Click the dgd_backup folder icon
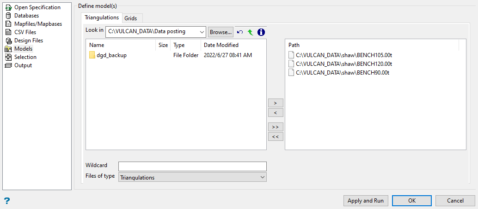This screenshot has width=478, height=209. [x=92, y=55]
